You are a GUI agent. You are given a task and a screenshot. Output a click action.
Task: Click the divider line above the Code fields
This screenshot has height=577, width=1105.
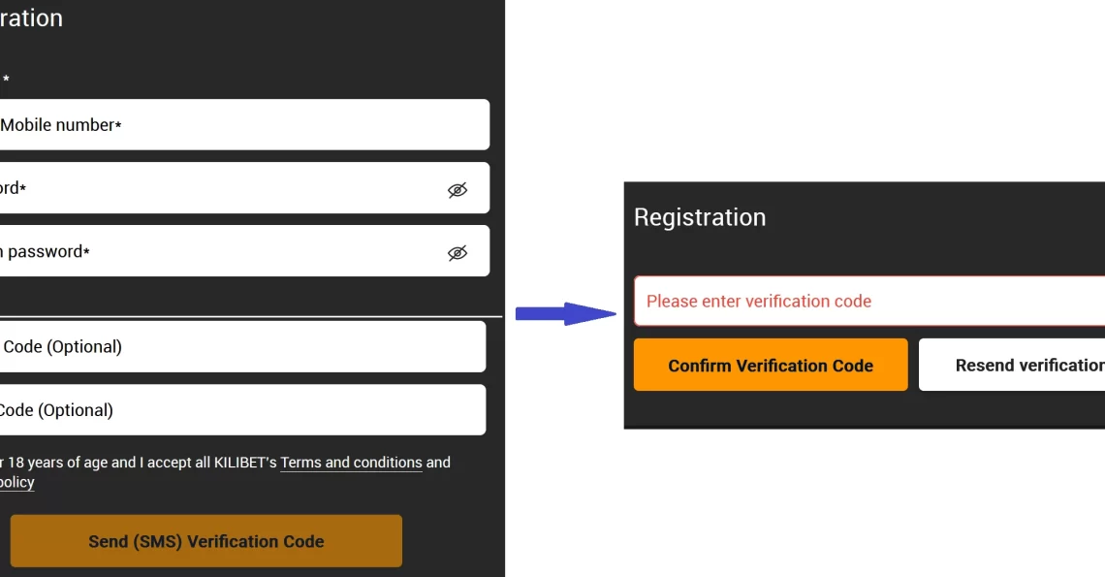251,317
